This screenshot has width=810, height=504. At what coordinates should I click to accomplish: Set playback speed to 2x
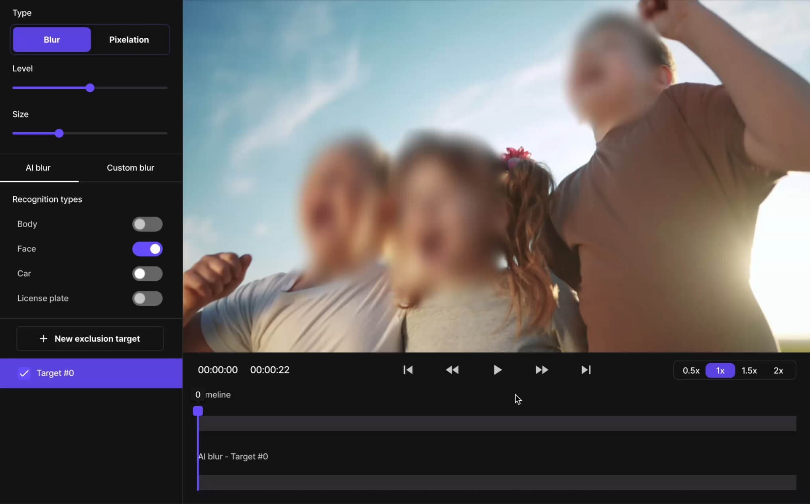778,370
